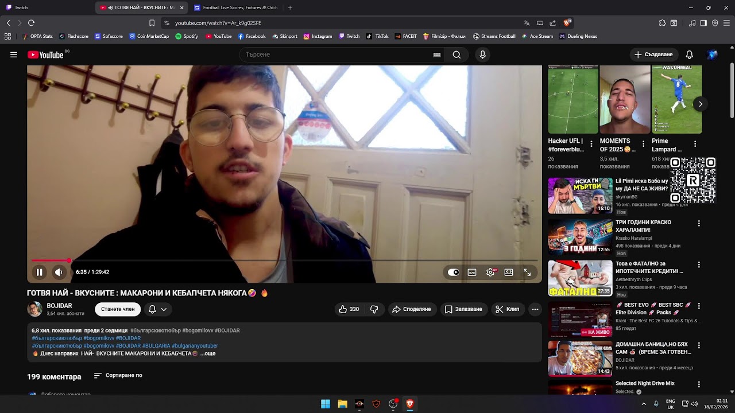
Task: Show hidden system tray icons
Action: [643, 404]
